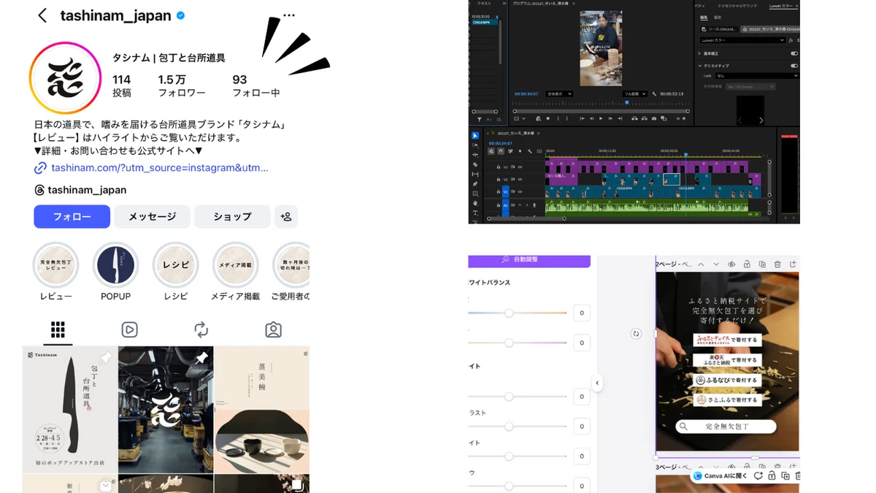Follow the account with the フォロー button

coord(72,217)
